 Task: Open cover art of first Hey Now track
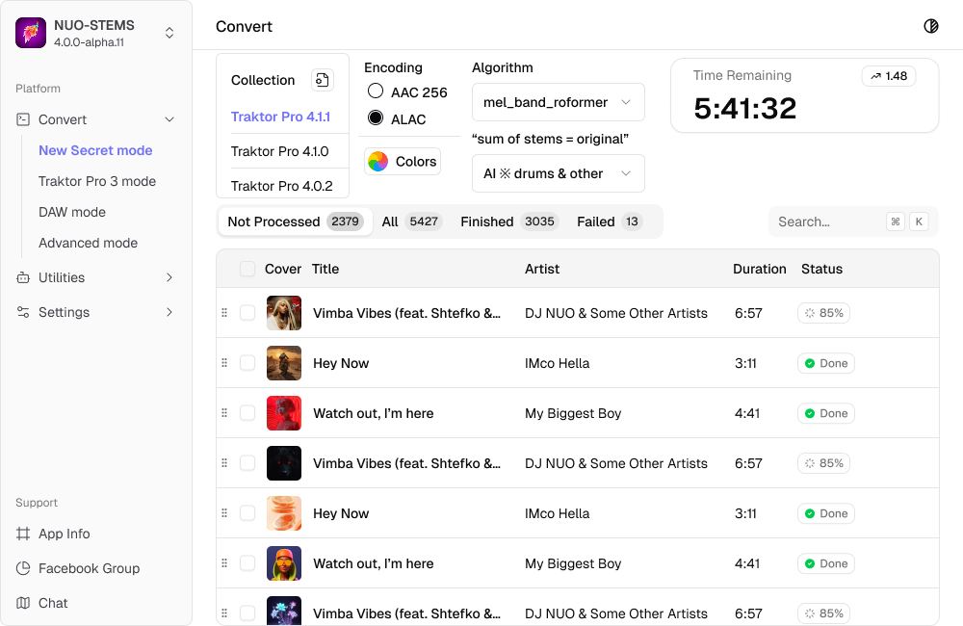[x=284, y=363]
